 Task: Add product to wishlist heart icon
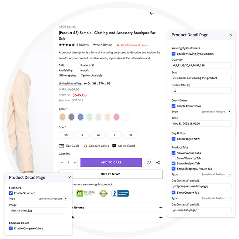149,163
